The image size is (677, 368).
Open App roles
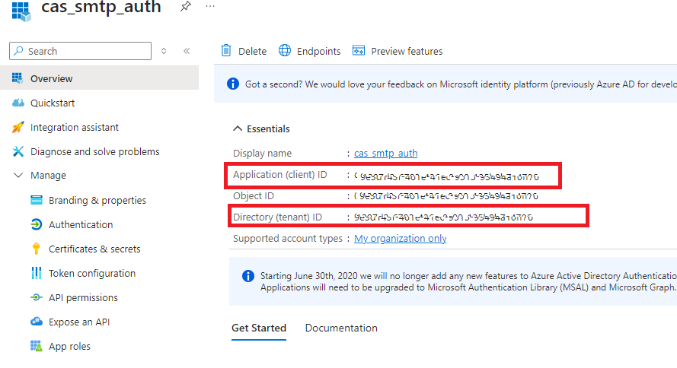coord(69,347)
